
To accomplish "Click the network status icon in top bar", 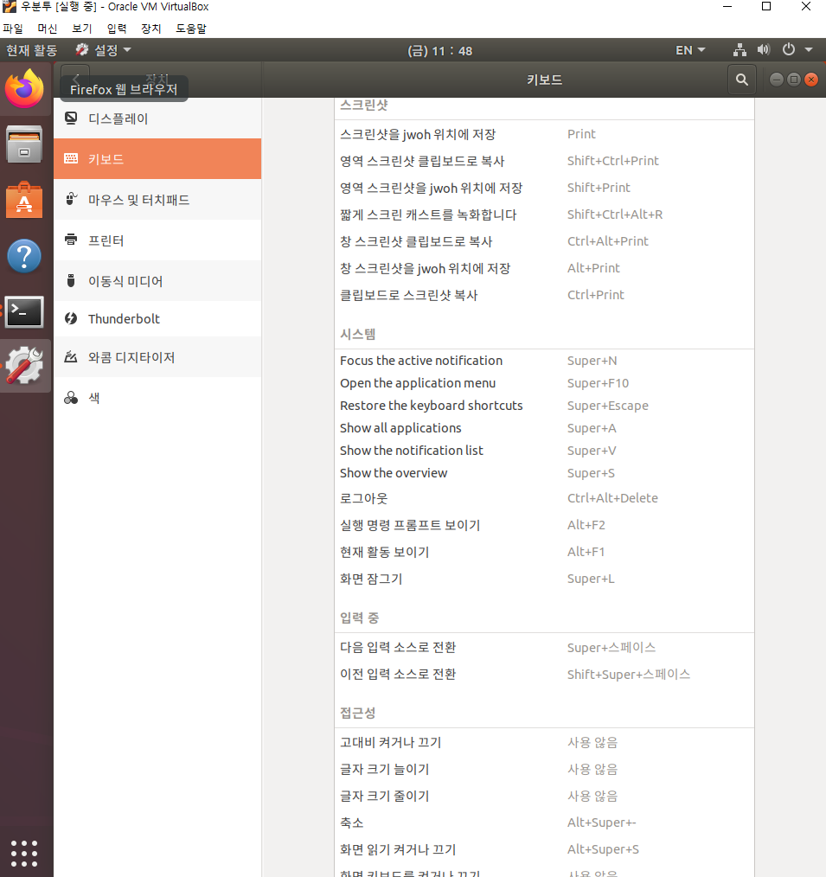I will (x=740, y=50).
